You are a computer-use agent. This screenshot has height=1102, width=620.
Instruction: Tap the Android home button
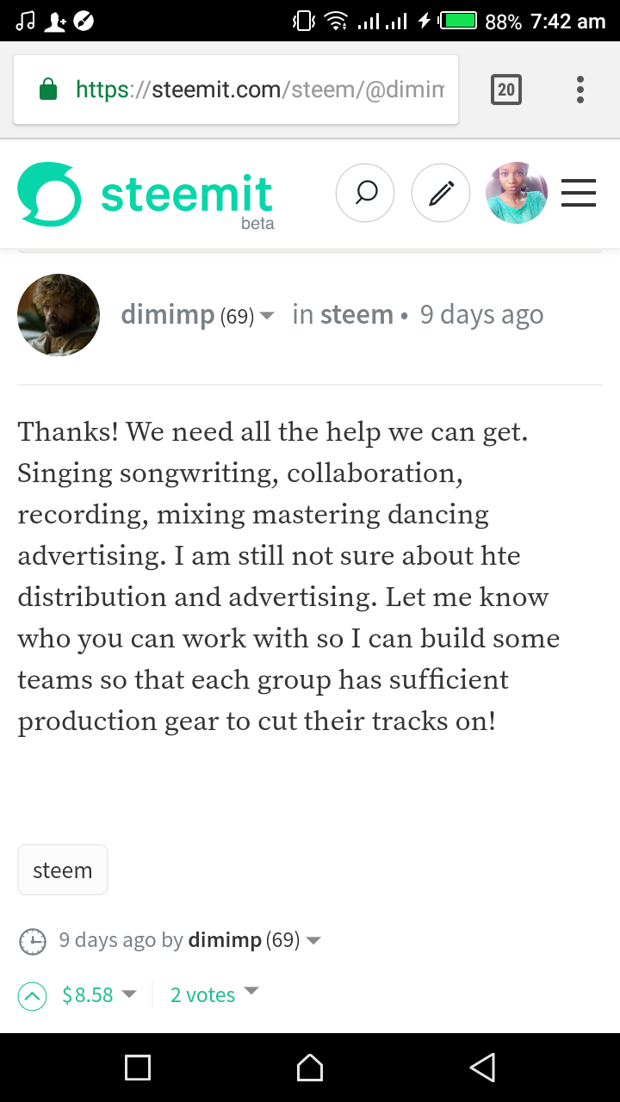[310, 1068]
